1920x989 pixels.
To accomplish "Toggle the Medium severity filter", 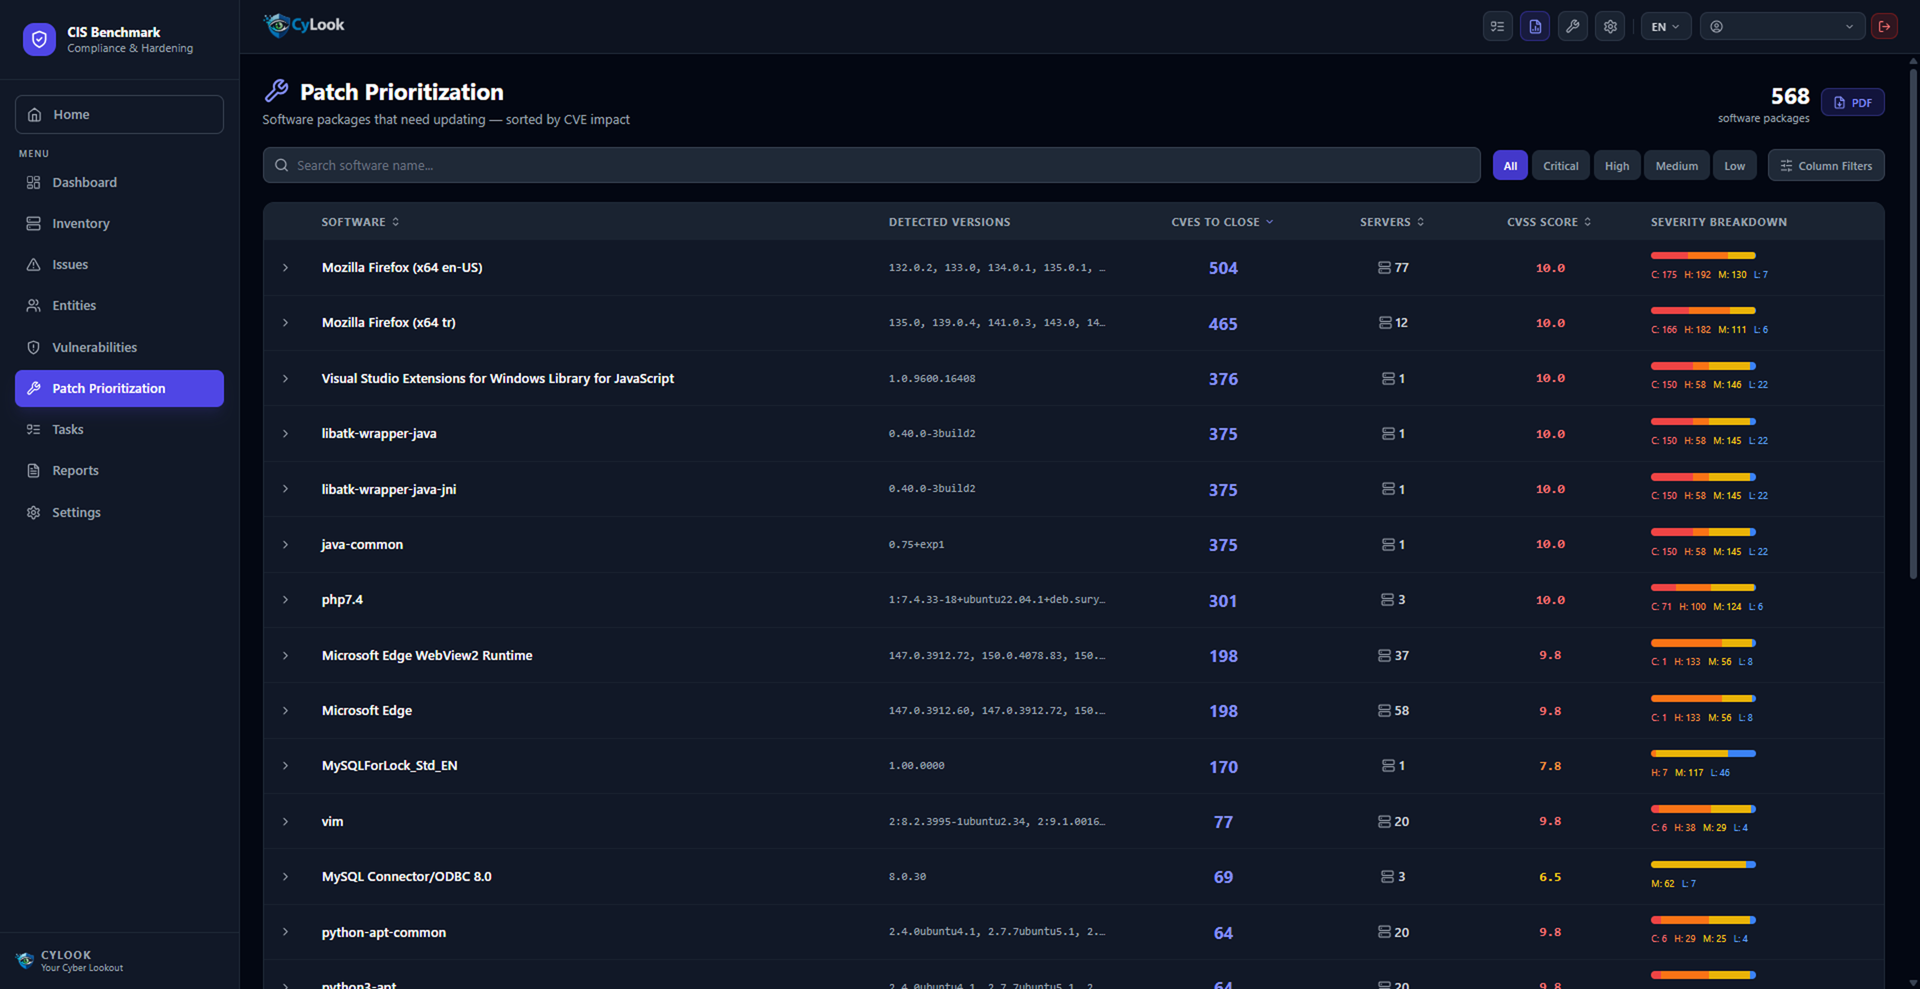I will point(1677,165).
